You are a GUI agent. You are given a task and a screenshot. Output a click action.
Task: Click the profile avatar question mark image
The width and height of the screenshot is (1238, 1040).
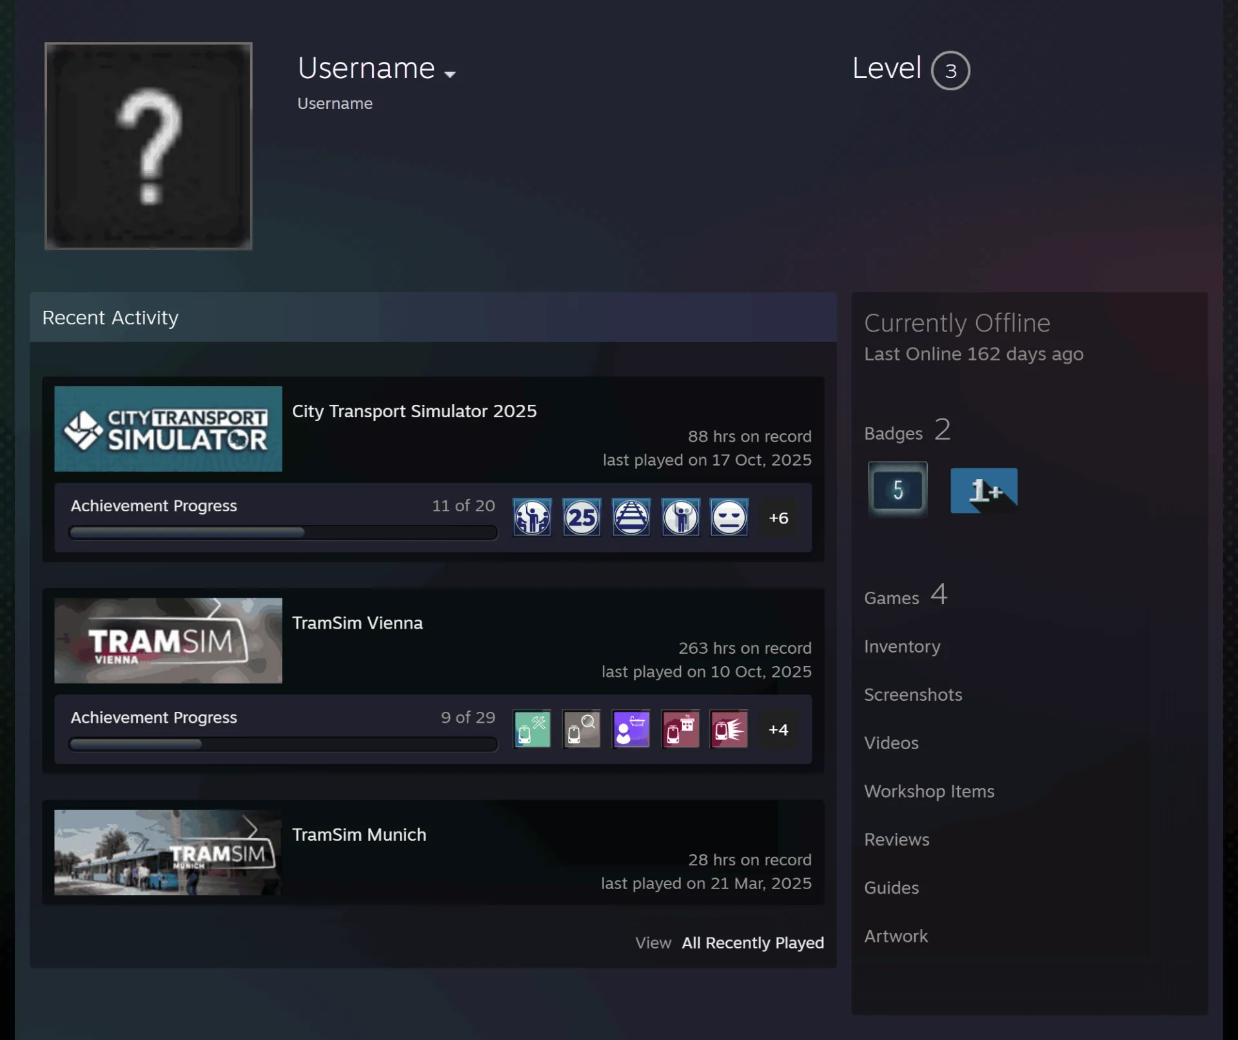coord(148,146)
